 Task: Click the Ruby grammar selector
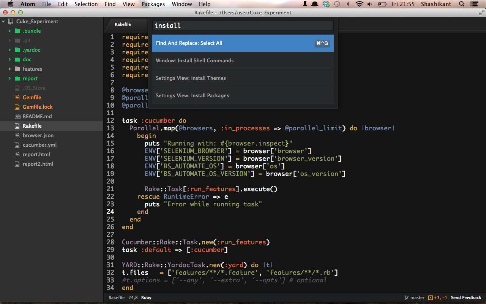click(146, 298)
